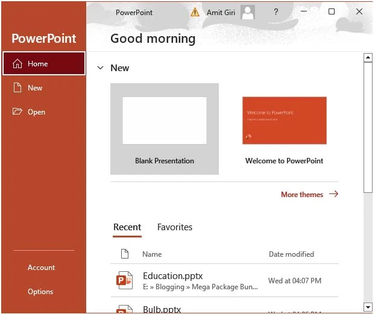Select Open label in the sidebar
This screenshot has width=375, height=314.
[x=36, y=112]
